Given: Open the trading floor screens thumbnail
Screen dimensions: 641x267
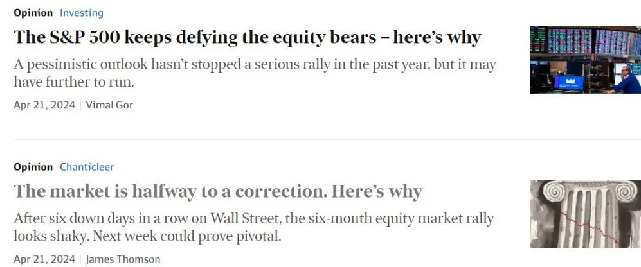Looking at the screenshot, I should coord(586,60).
